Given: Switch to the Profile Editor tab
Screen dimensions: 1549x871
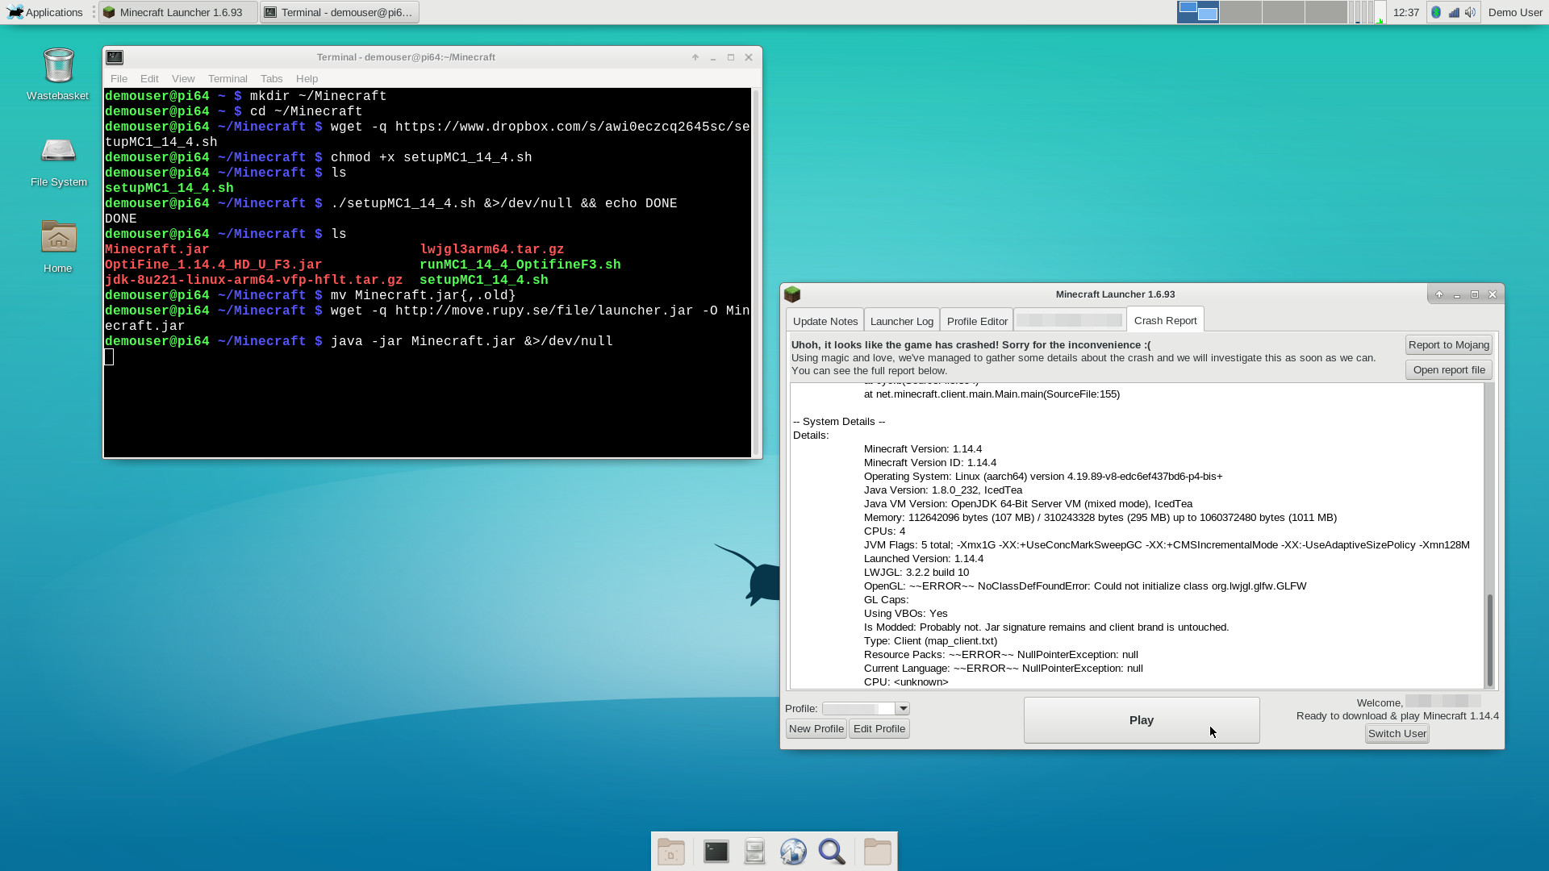Looking at the screenshot, I should (977, 321).
